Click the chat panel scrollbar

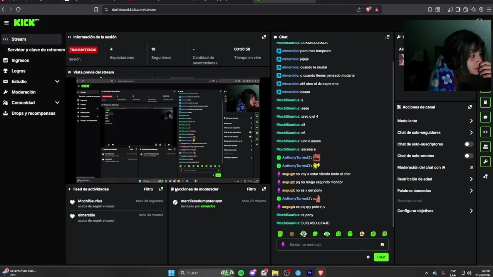392,144
